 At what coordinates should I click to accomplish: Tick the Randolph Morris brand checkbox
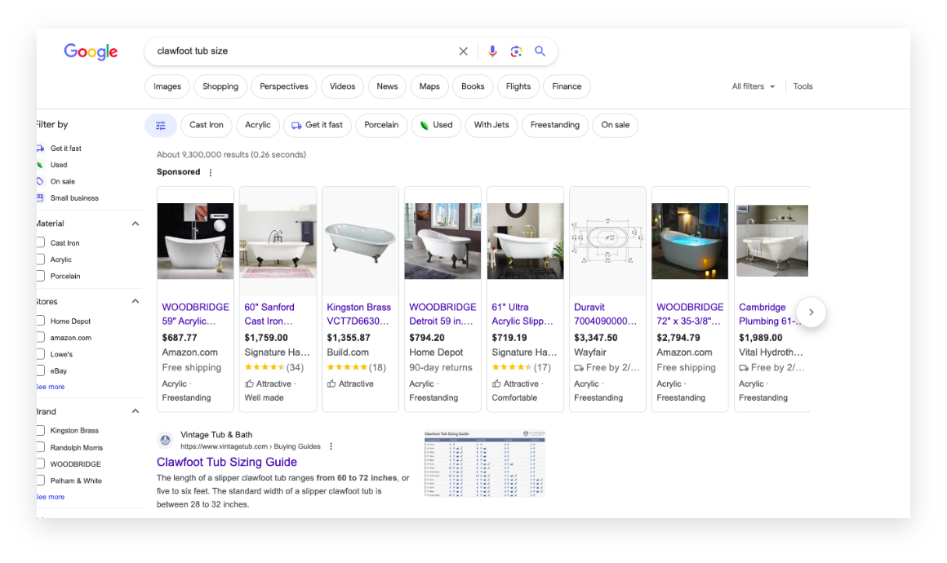pyautogui.click(x=41, y=447)
